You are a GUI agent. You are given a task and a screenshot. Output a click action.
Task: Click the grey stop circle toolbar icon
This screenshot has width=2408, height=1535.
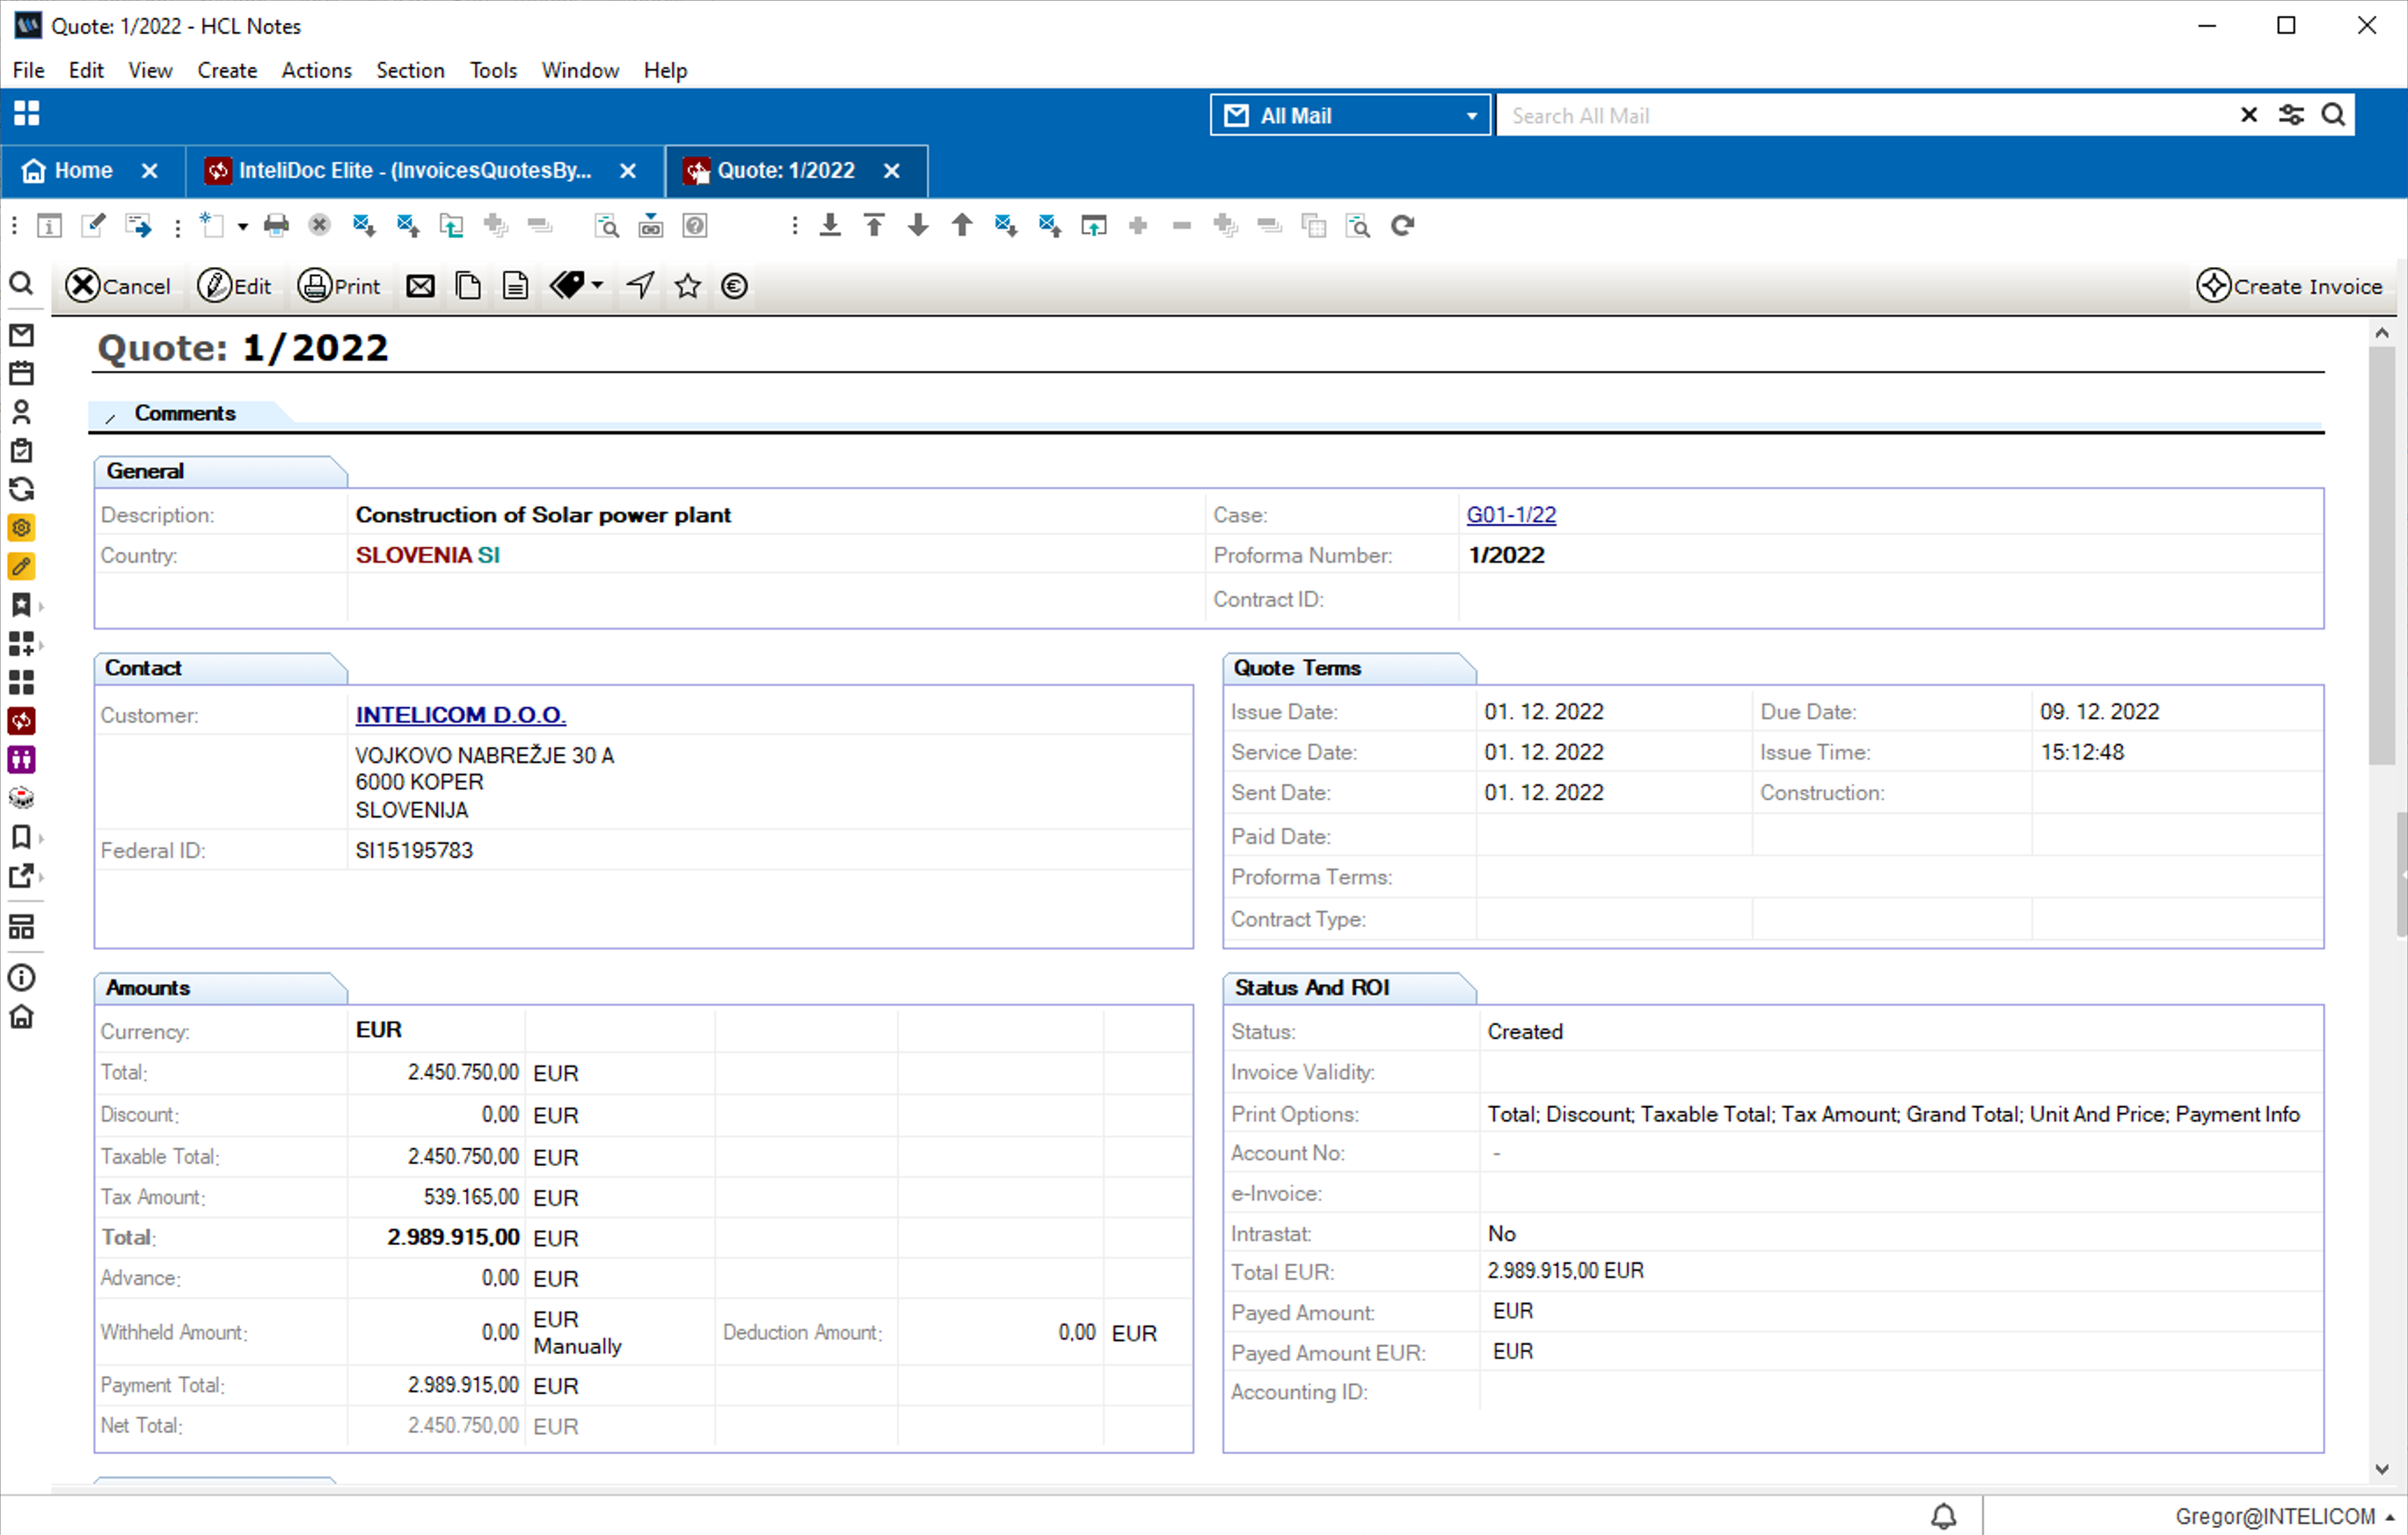coord(319,226)
